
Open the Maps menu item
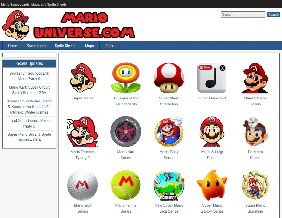[89, 46]
